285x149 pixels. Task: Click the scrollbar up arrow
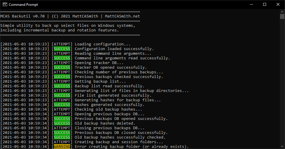(x=282, y=11)
